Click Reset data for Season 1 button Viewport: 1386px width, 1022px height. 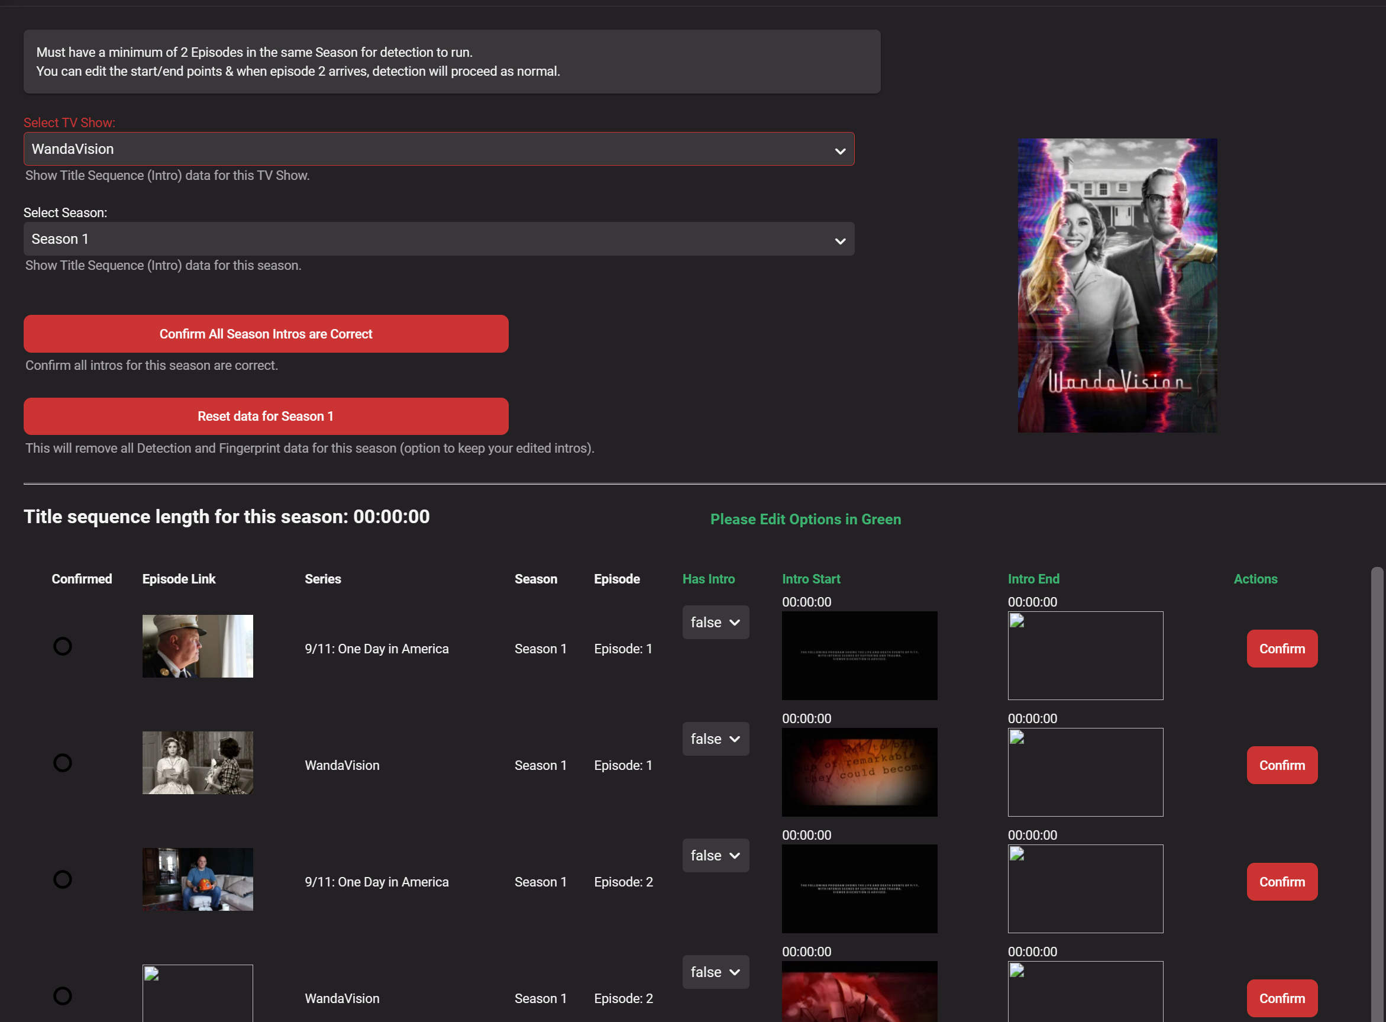[266, 417]
